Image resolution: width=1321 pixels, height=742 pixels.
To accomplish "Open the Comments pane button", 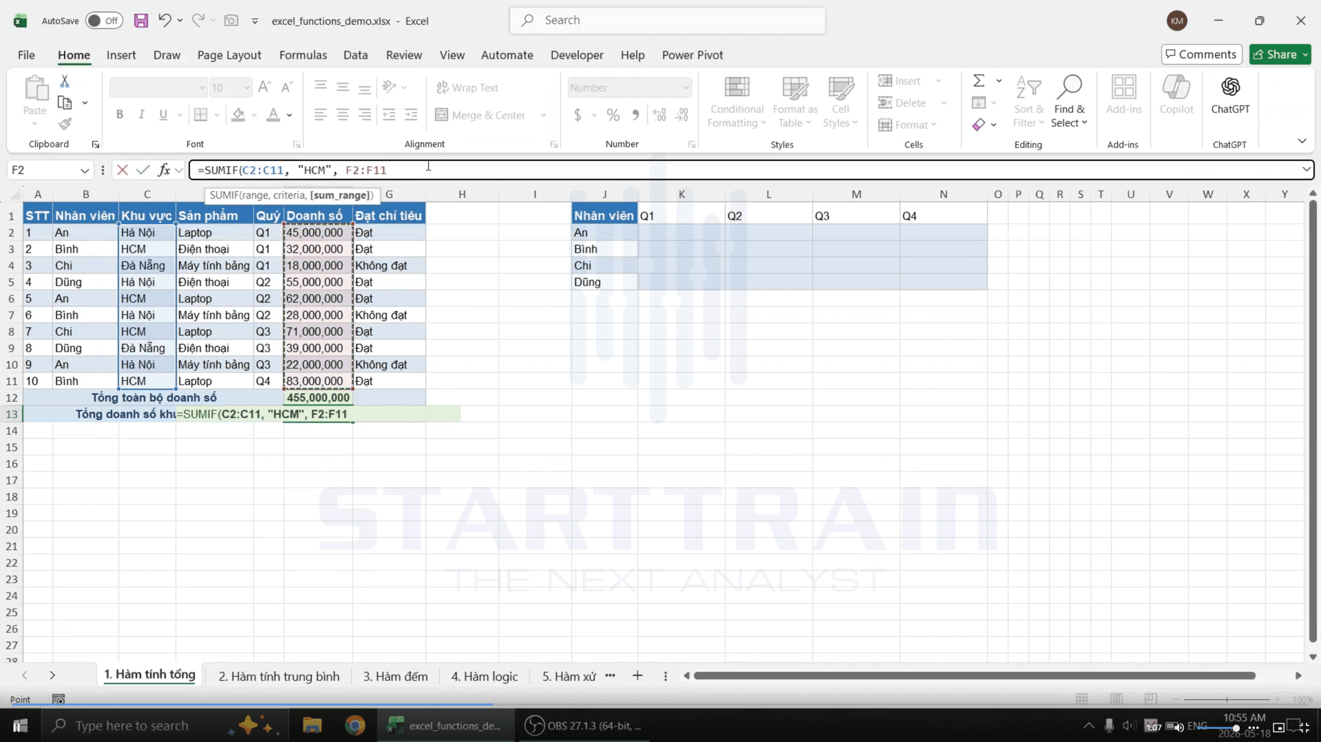I will tap(1201, 54).
